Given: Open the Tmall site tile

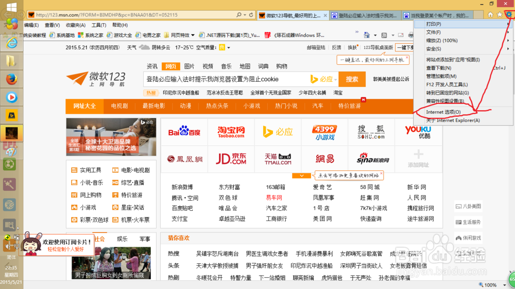Looking at the screenshot, I should (x=278, y=159).
